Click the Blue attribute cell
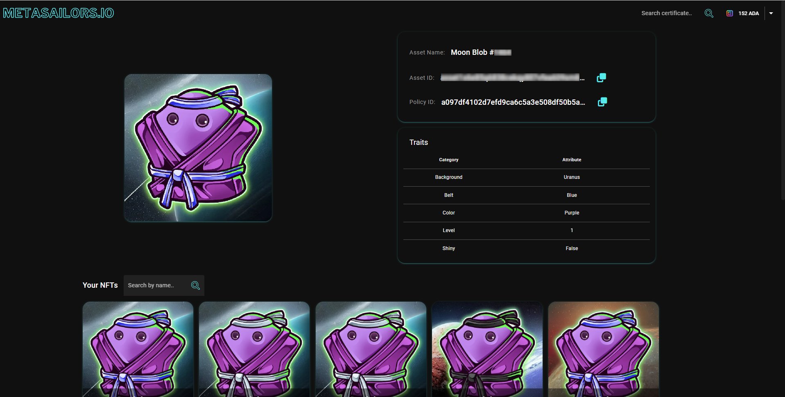Viewport: 785px width, 397px height. 572,195
